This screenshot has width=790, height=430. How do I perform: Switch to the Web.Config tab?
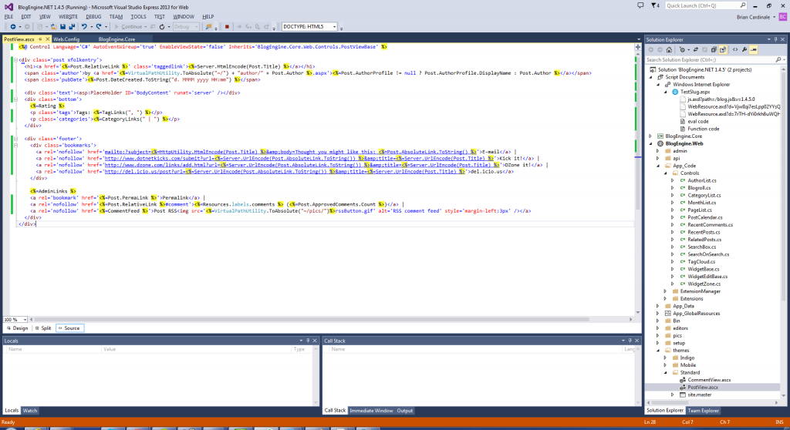pyautogui.click(x=66, y=39)
